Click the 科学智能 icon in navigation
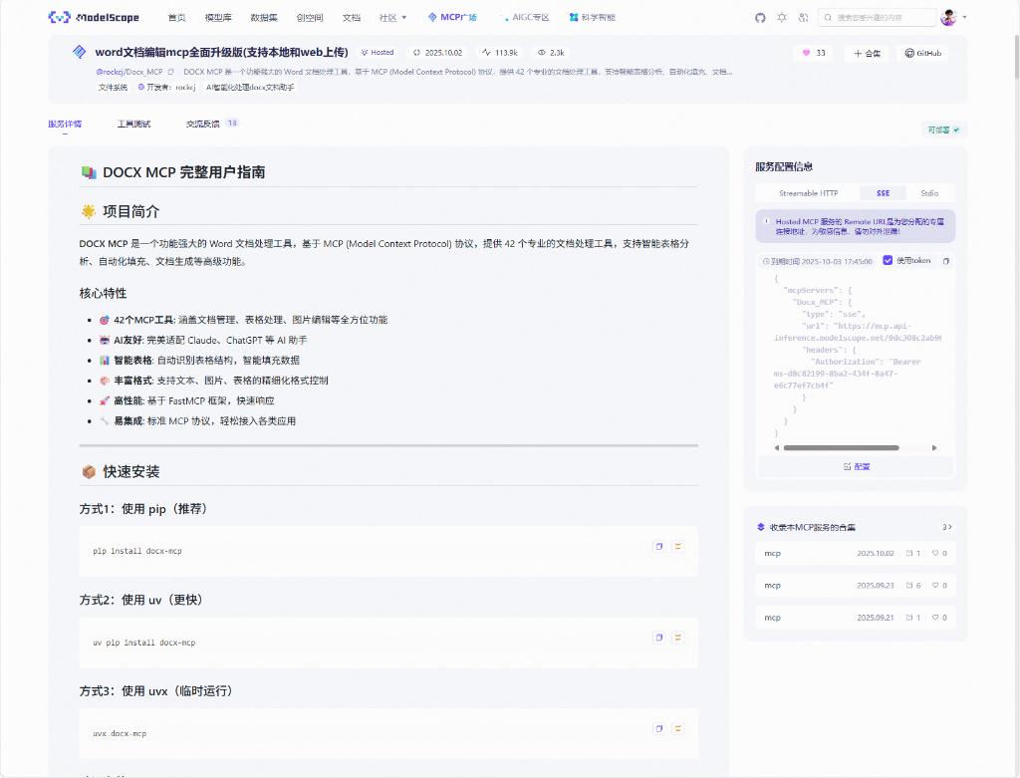Viewport: 1020px width, 778px height. coord(573,17)
